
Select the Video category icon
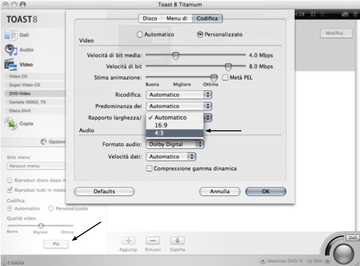tap(10, 64)
